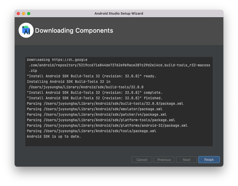Screen dimensions: 238x186
Task: Click the Build-Tools 32 'ready.' log line
Action: 92,76
